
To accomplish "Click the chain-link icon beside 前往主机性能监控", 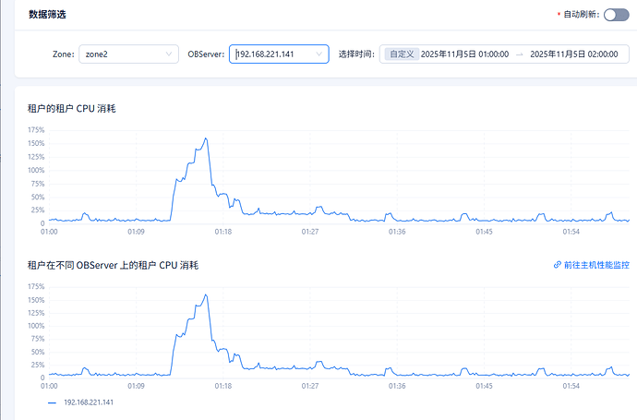I will click(x=557, y=264).
